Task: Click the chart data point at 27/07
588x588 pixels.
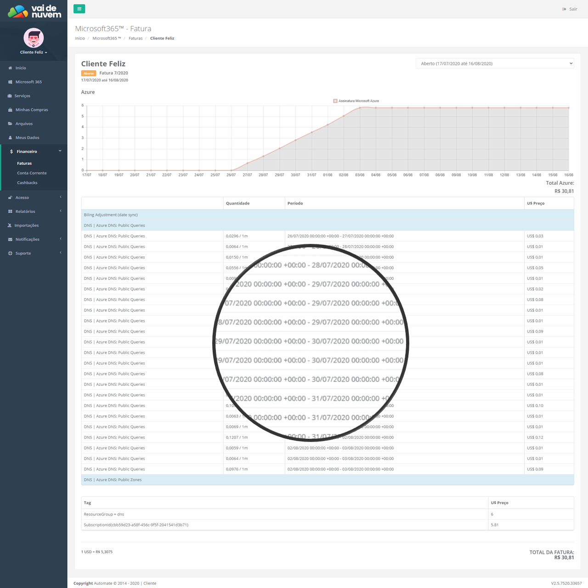Action: [247, 163]
